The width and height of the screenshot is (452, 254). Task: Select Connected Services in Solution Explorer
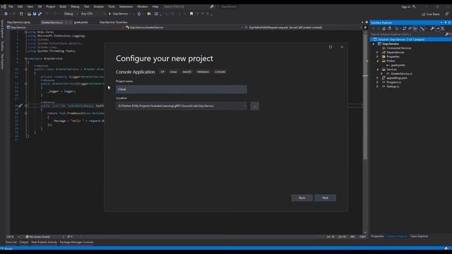tap(398, 48)
